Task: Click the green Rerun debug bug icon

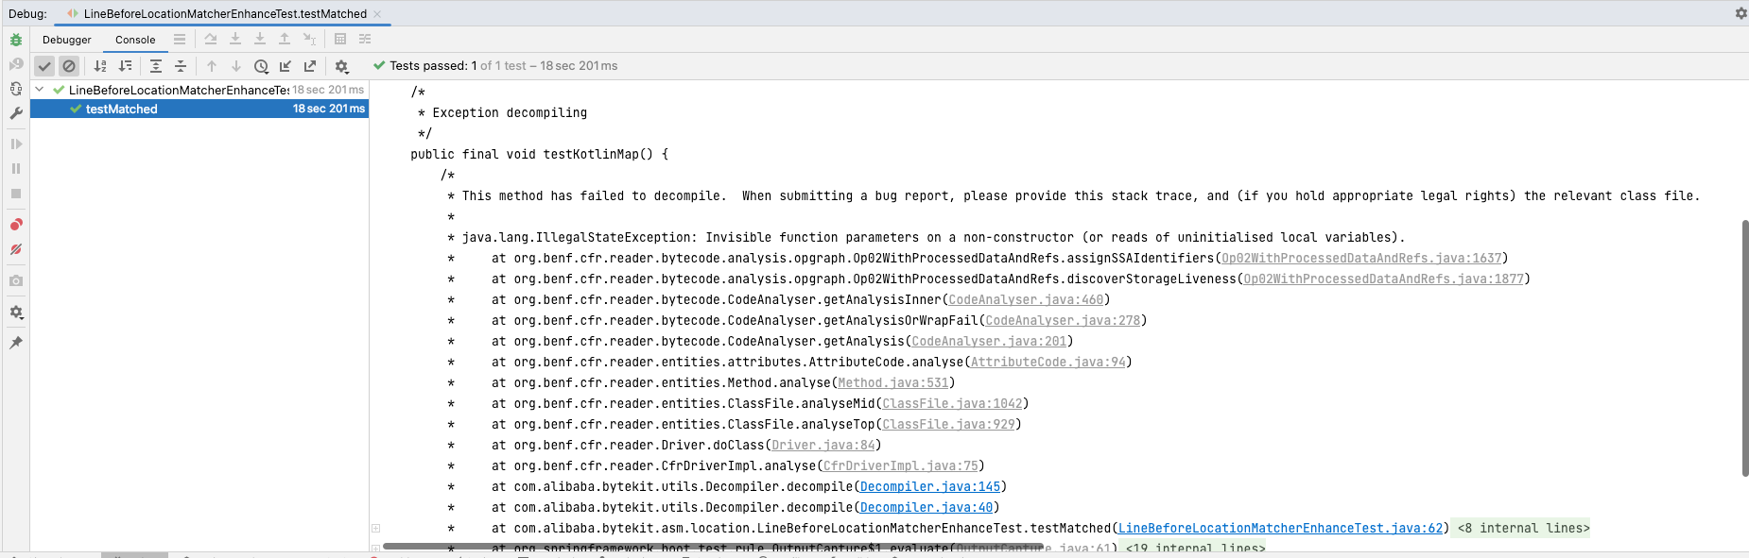Action: 16,40
